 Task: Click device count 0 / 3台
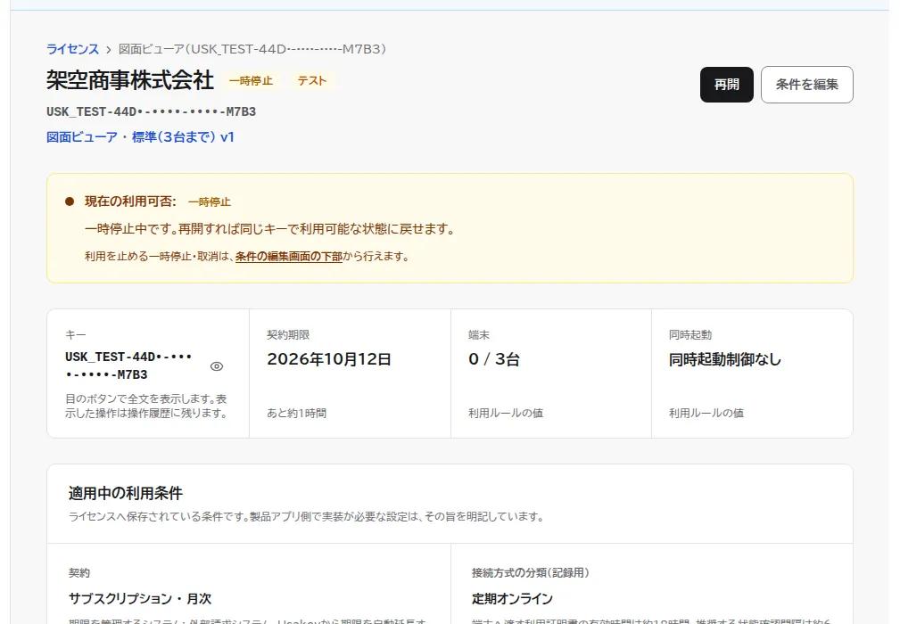[493, 359]
